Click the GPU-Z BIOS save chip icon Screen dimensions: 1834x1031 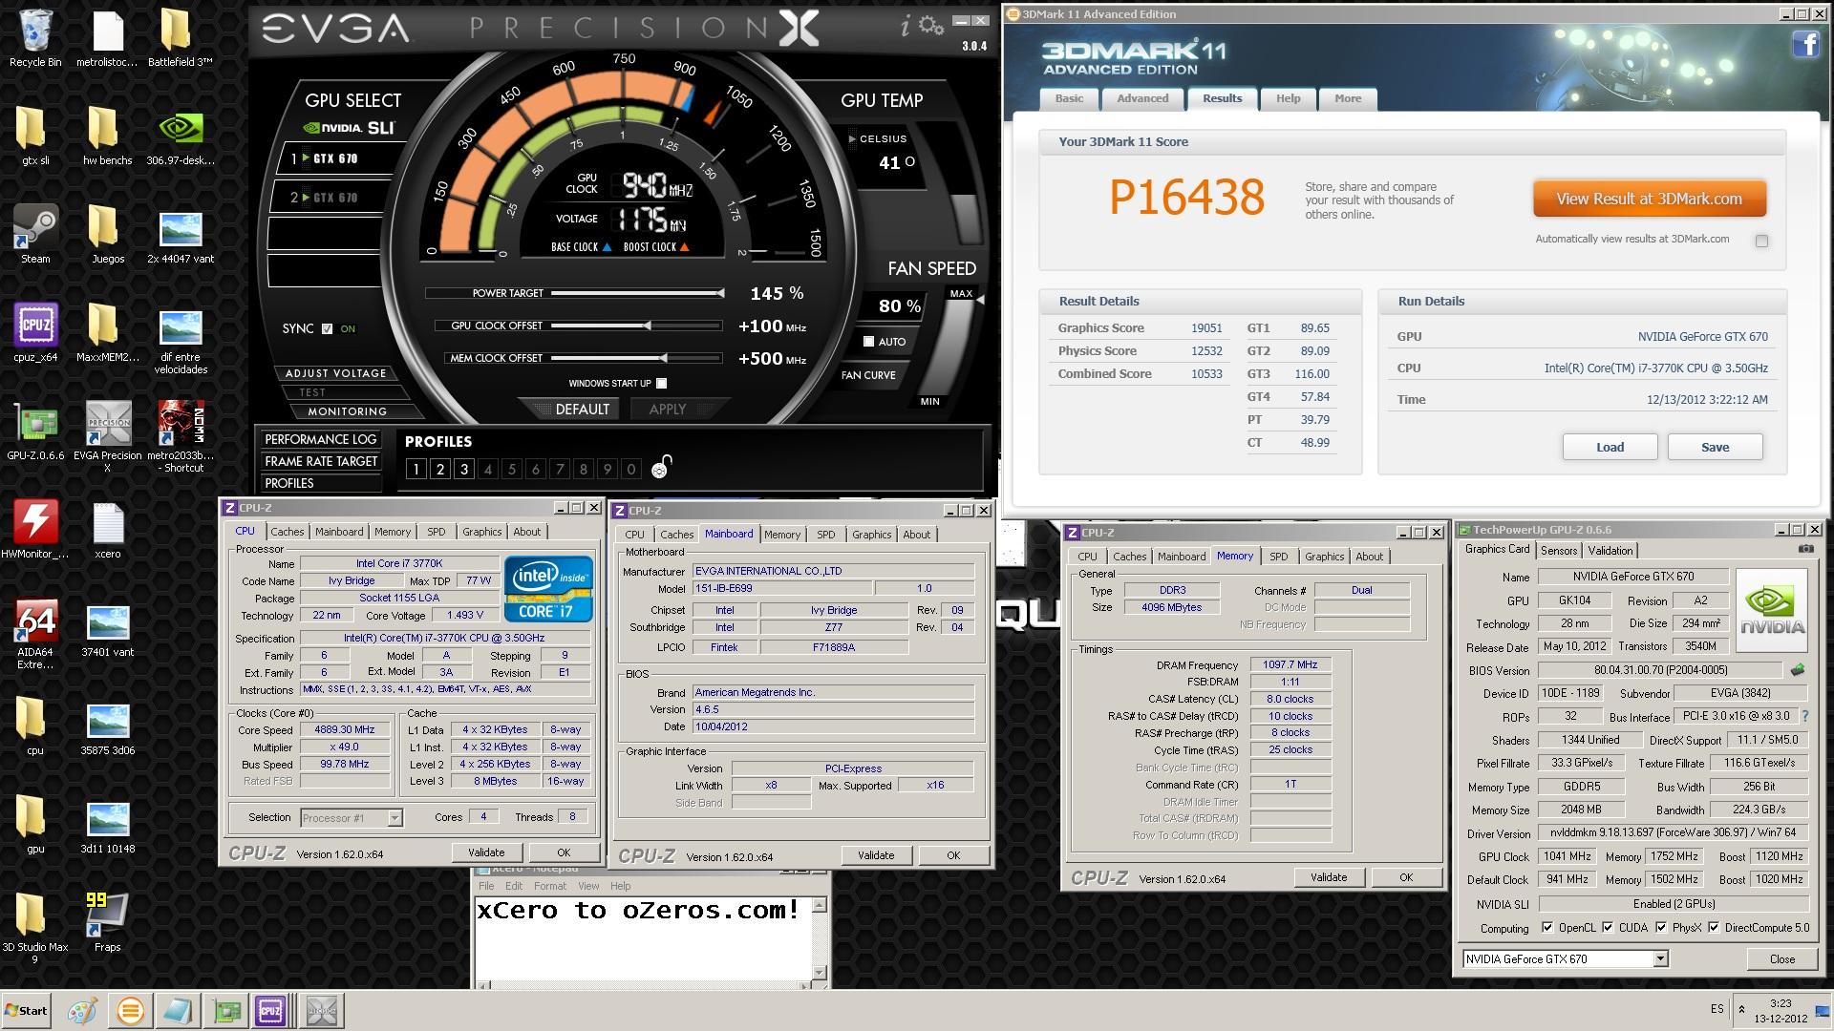1797,670
